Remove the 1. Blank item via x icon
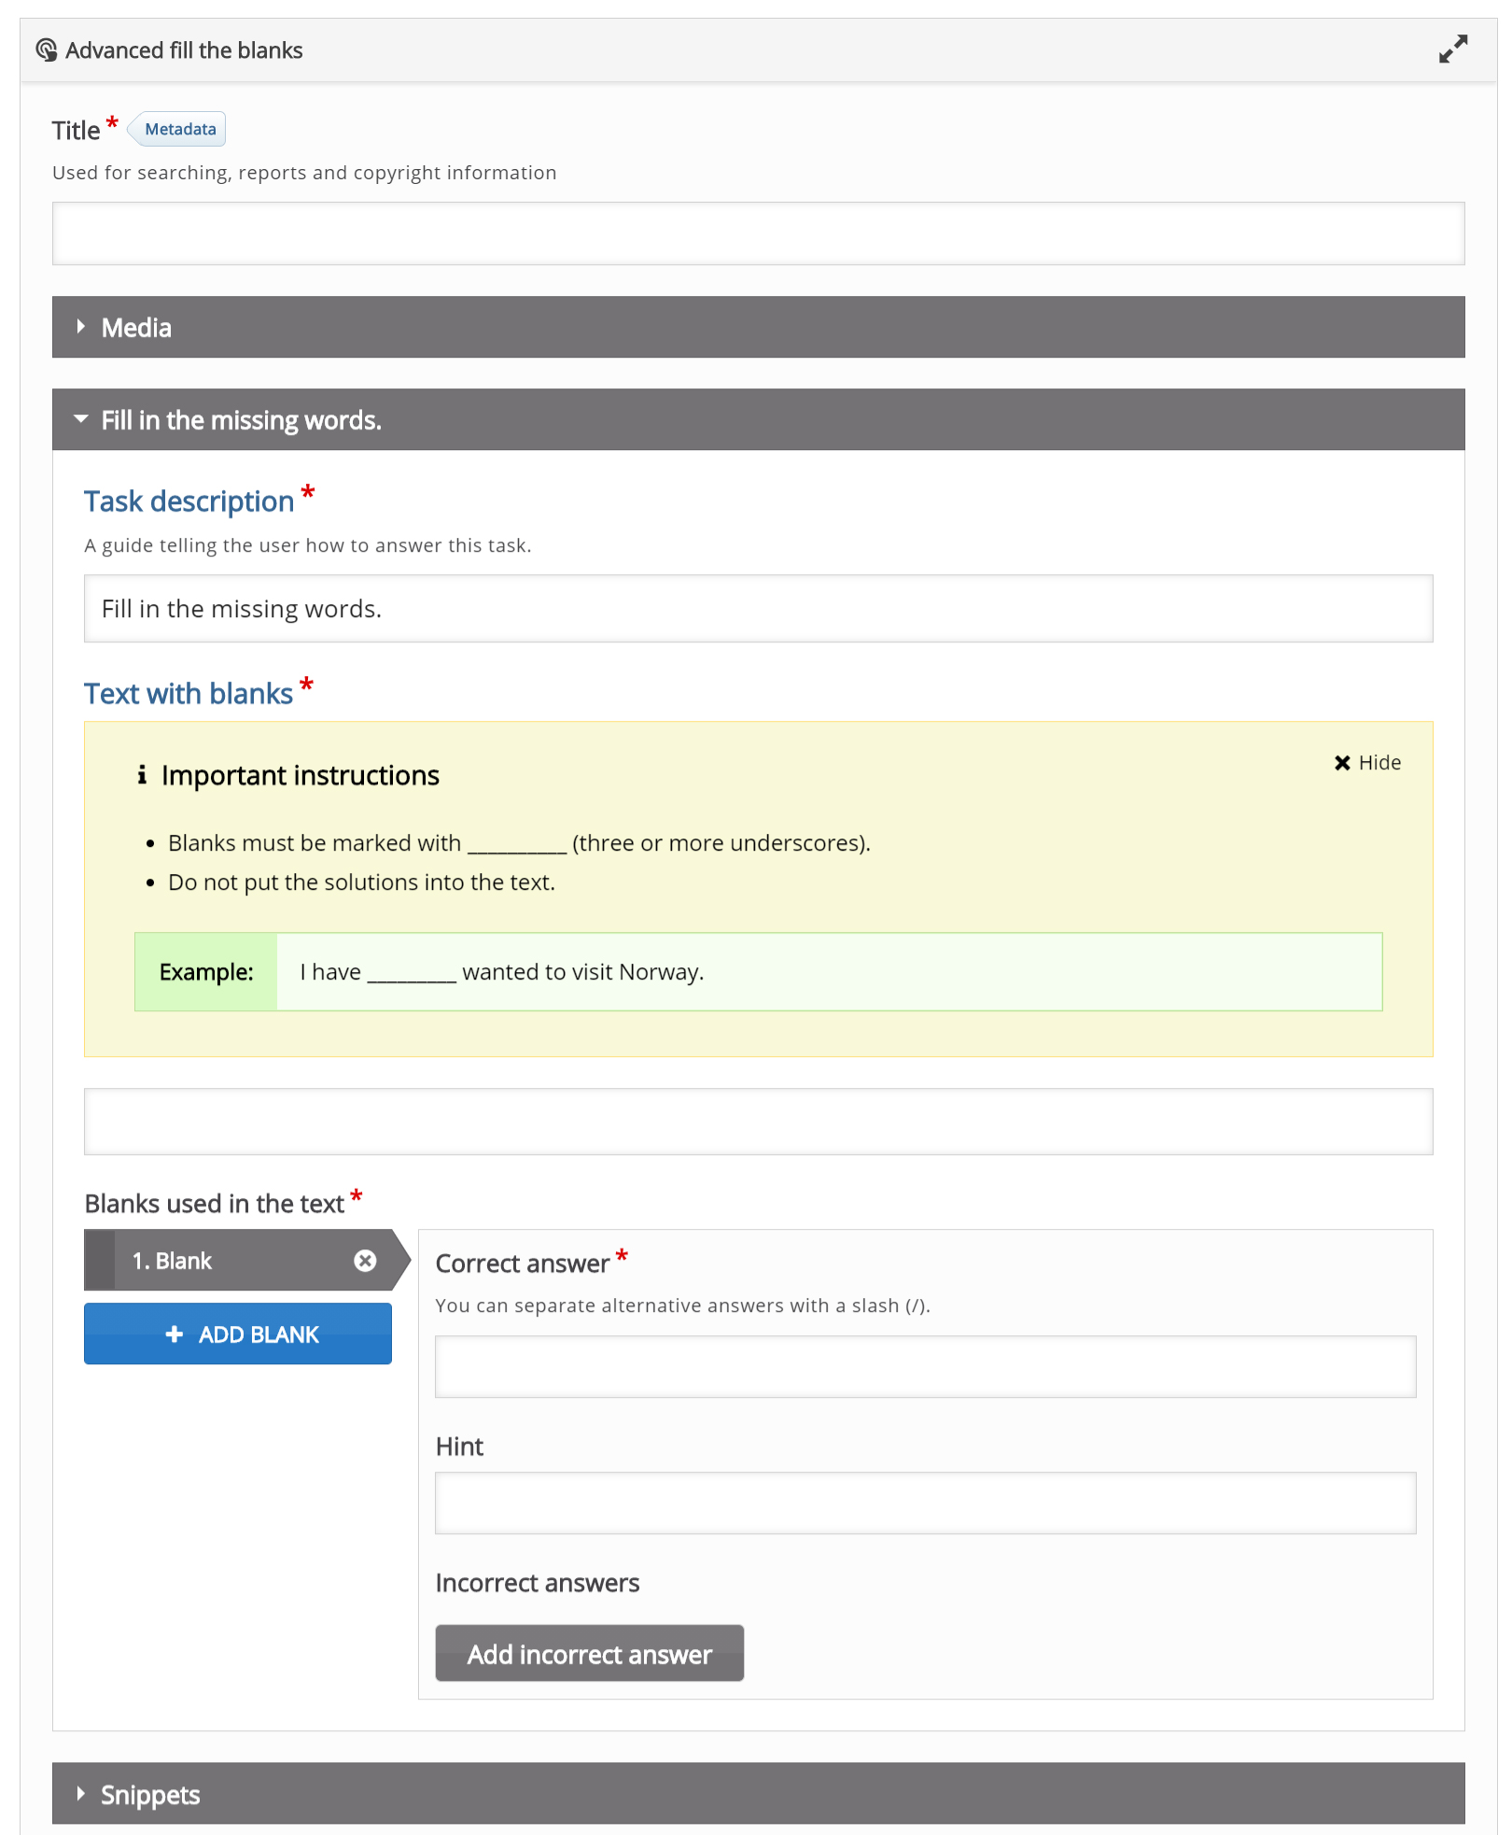The width and height of the screenshot is (1512, 1835). click(x=365, y=1261)
